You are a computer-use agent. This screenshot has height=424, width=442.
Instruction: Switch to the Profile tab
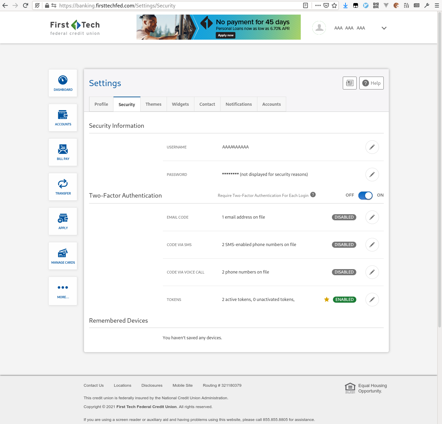click(x=101, y=104)
